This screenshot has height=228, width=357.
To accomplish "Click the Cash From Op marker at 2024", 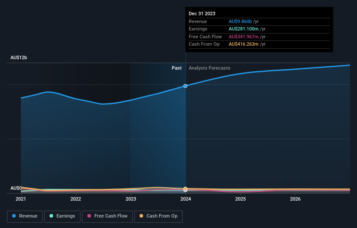I will tap(185, 188).
